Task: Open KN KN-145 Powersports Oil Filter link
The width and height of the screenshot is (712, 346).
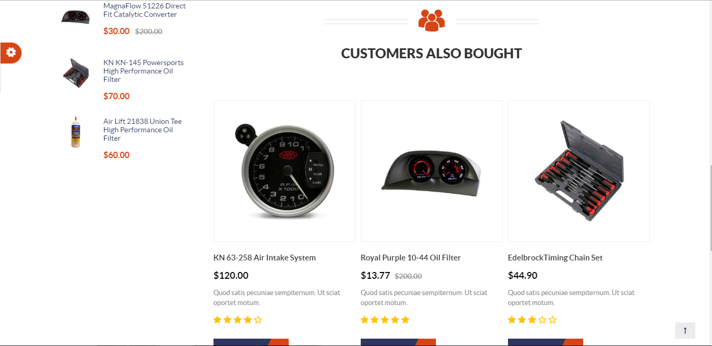Action: point(144,71)
